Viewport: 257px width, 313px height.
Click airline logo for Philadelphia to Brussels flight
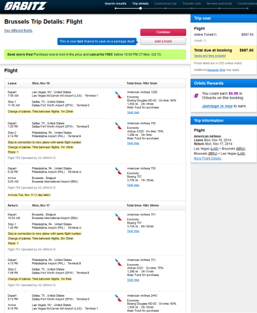click(118, 171)
